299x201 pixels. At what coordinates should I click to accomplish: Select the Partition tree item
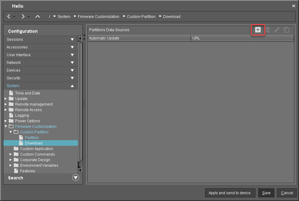point(32,138)
